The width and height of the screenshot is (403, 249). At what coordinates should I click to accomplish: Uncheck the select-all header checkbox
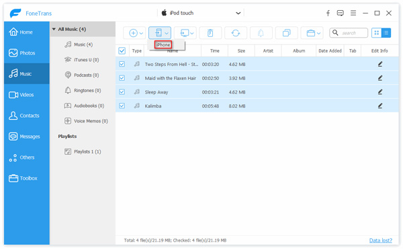coord(122,50)
